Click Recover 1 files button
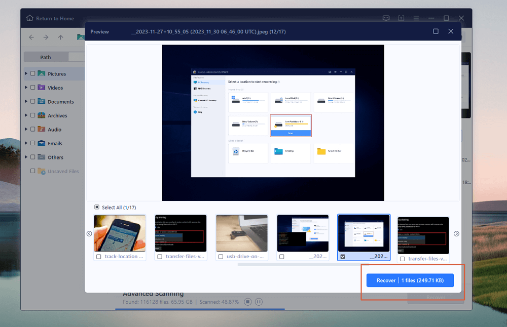 pyautogui.click(x=410, y=280)
